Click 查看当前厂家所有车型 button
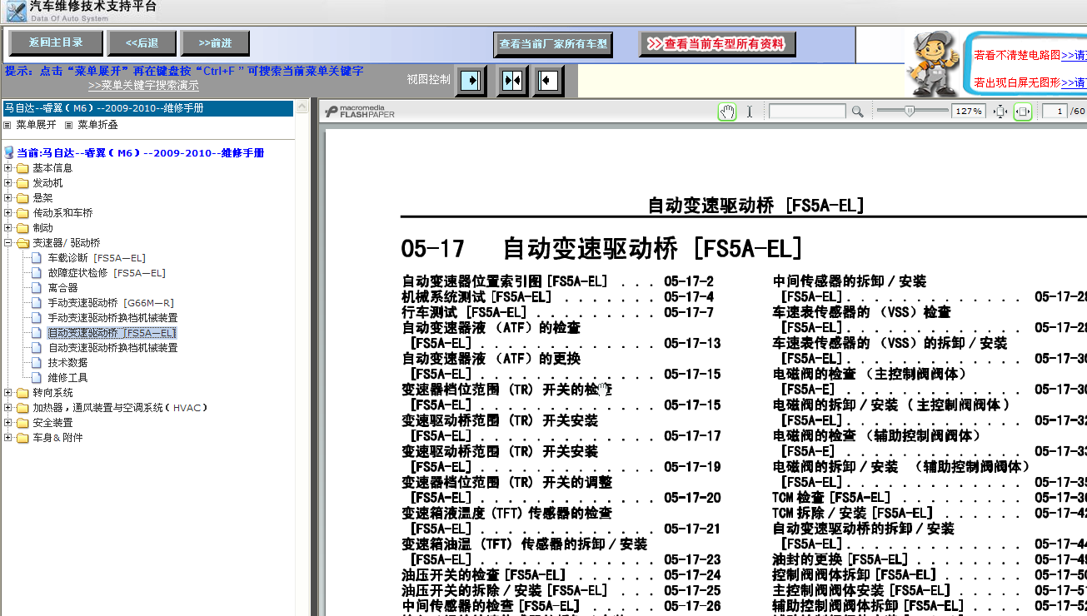This screenshot has width=1087, height=616. pyautogui.click(x=553, y=44)
